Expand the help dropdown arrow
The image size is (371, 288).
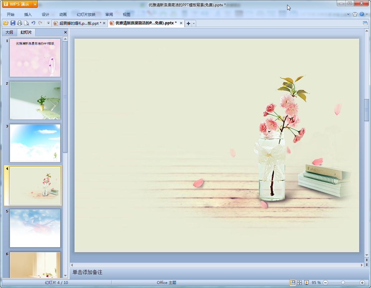[x=367, y=14]
